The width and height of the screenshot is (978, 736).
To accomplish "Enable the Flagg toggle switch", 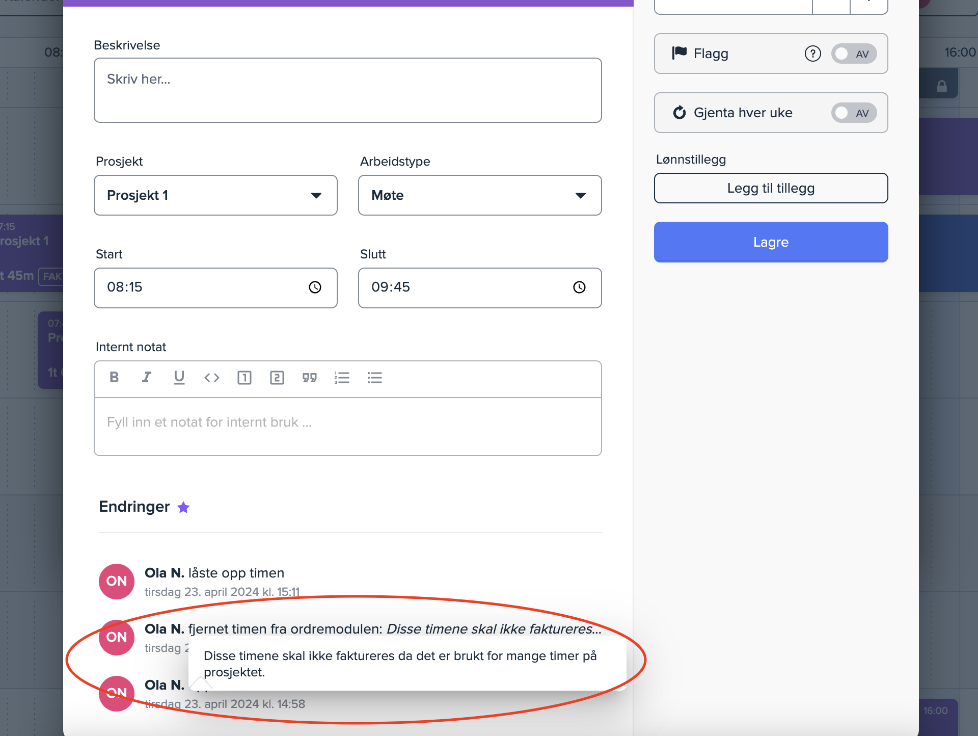I will click(854, 54).
